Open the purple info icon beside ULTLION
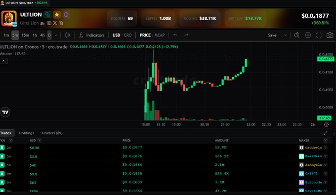 [x=66, y=14]
